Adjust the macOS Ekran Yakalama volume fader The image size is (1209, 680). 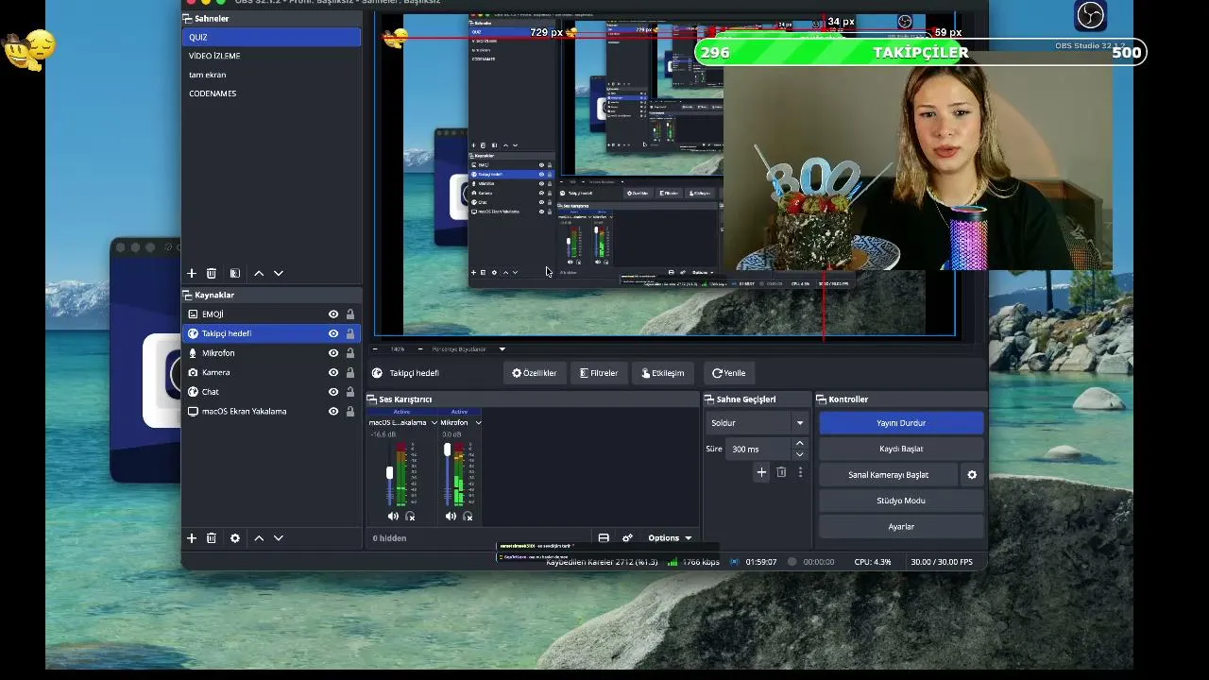(x=389, y=472)
